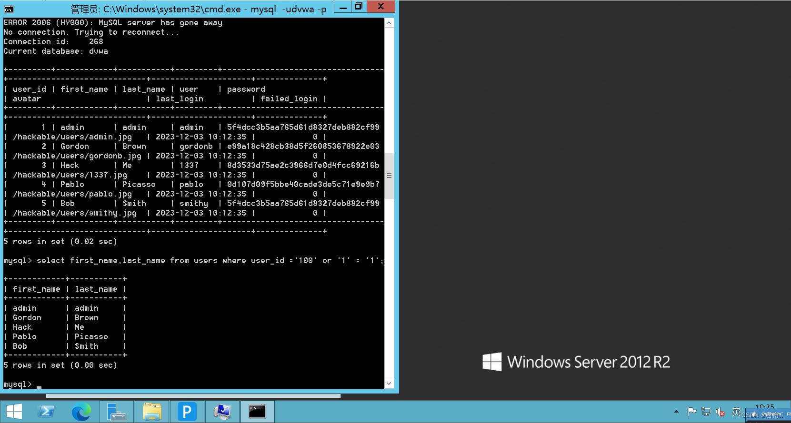Open Action Center flag icon
Image resolution: width=791 pixels, height=423 pixels.
click(692, 412)
